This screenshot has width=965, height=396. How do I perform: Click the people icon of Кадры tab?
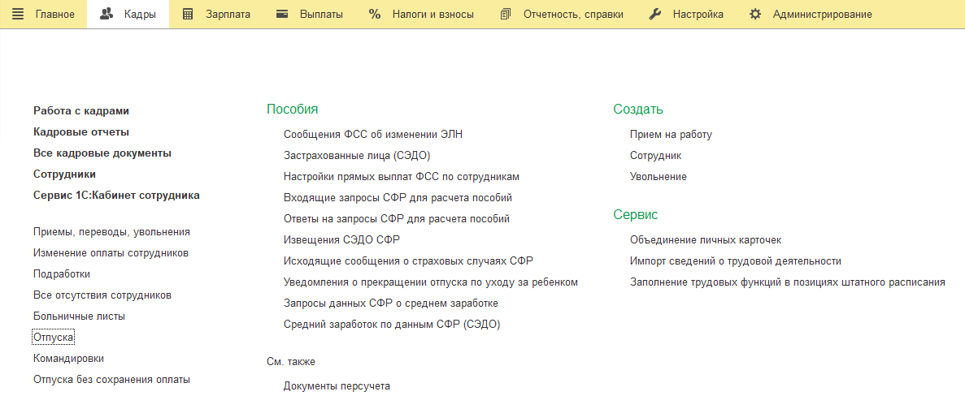click(x=106, y=14)
